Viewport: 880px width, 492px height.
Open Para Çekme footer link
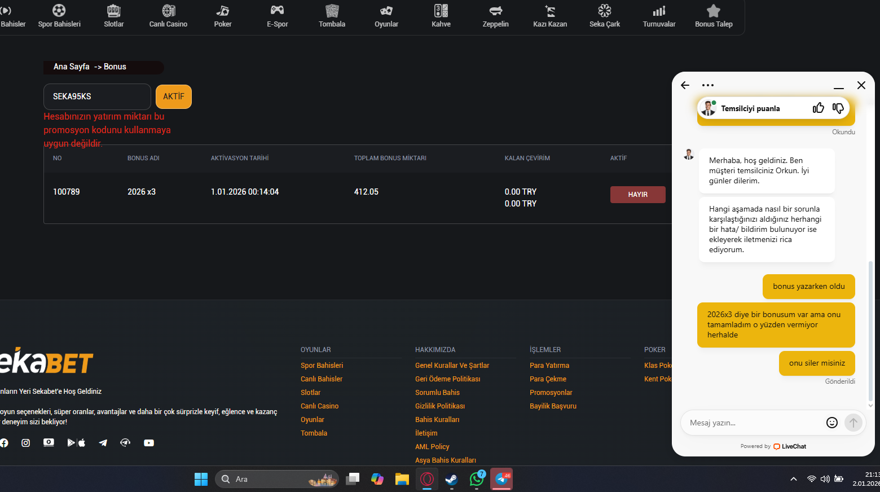548,379
